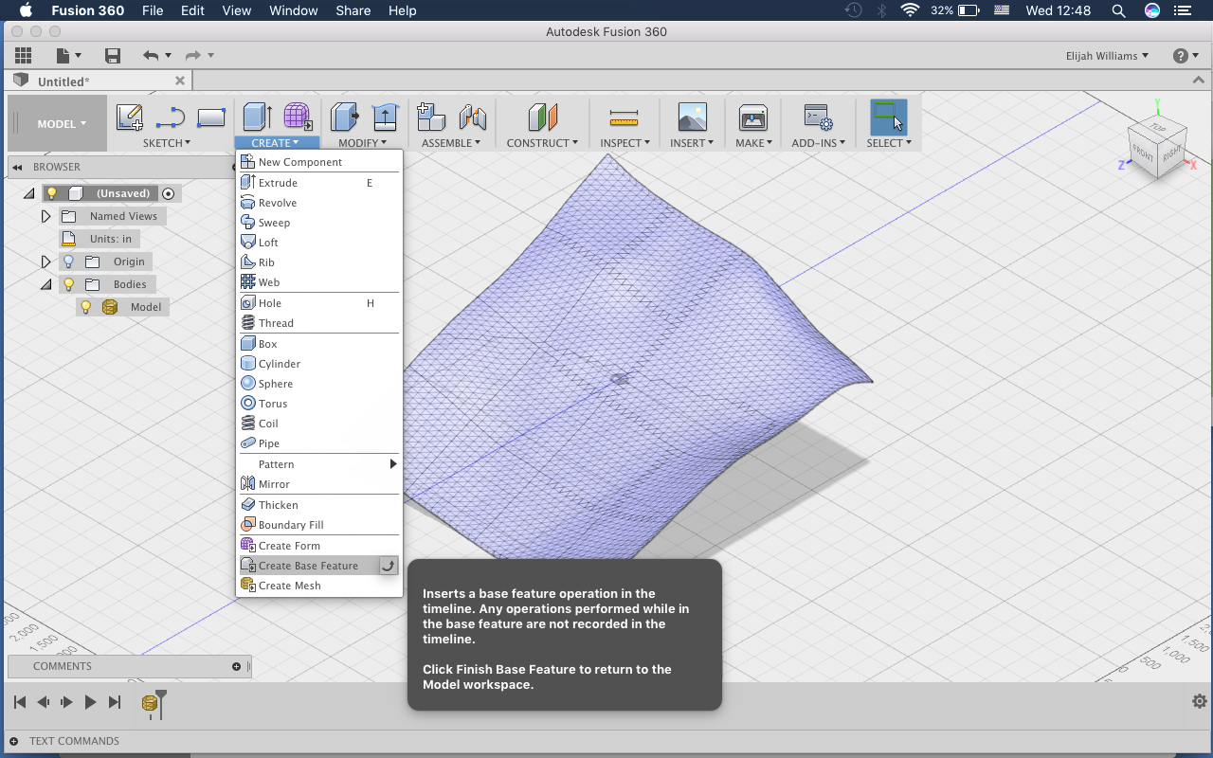Select the Line sketch tool icon
This screenshot has height=758, width=1213.
(171, 117)
